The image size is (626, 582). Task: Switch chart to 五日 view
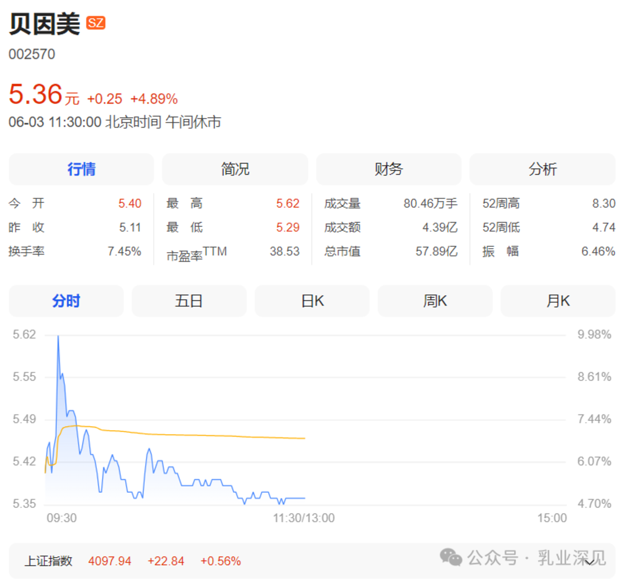click(189, 301)
